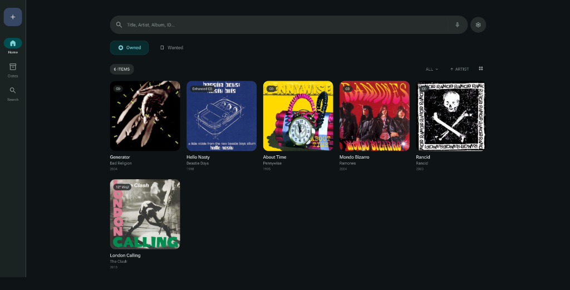
Task: Click the 'Bad Religion' artist name
Action: (121, 163)
